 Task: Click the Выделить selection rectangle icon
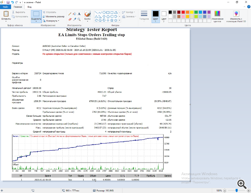pos(36,14)
